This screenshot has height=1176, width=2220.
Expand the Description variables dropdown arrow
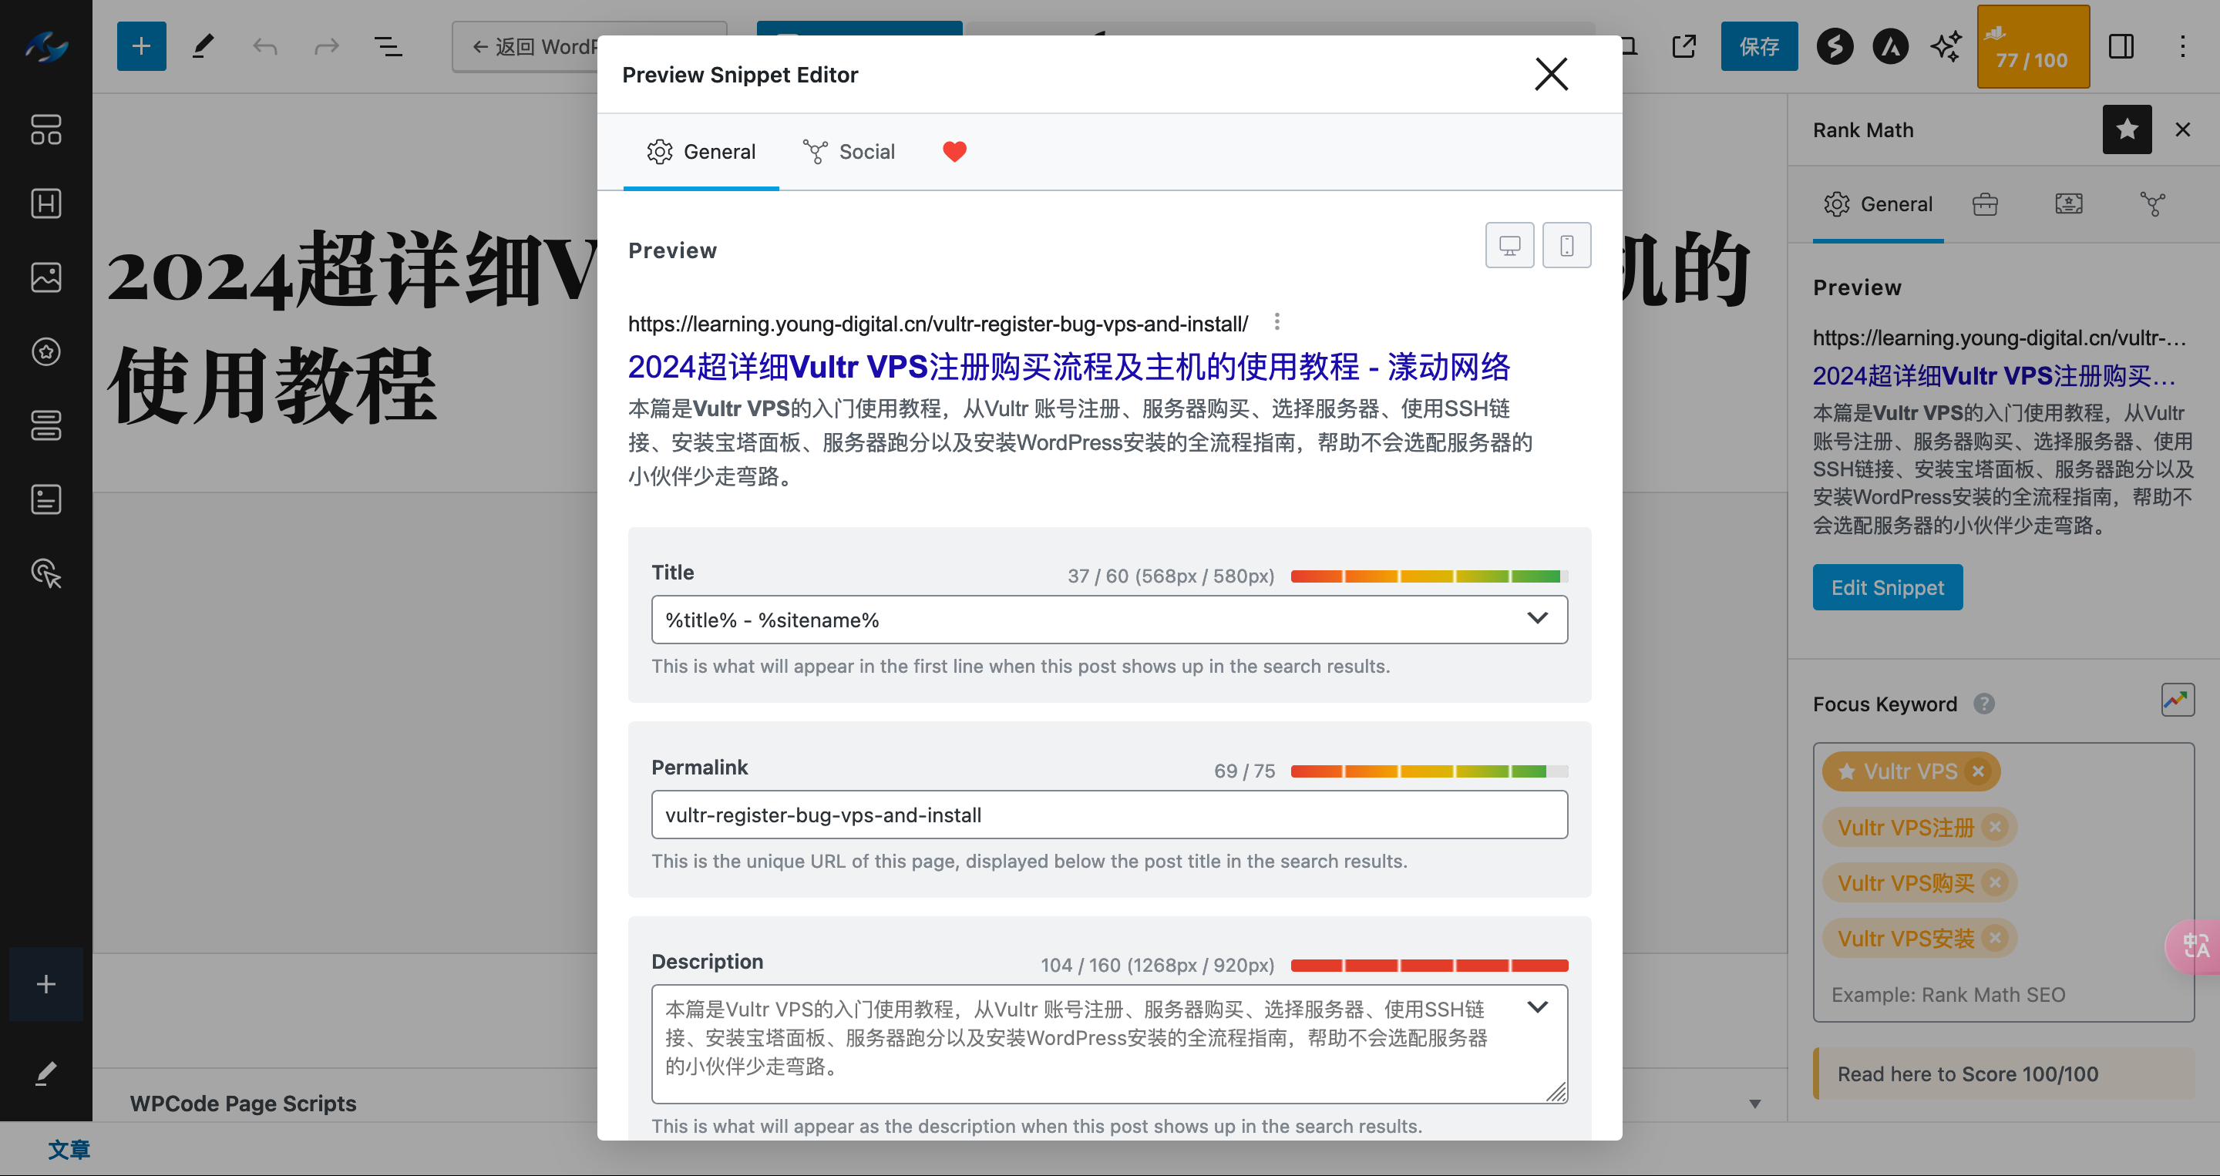click(1538, 1008)
